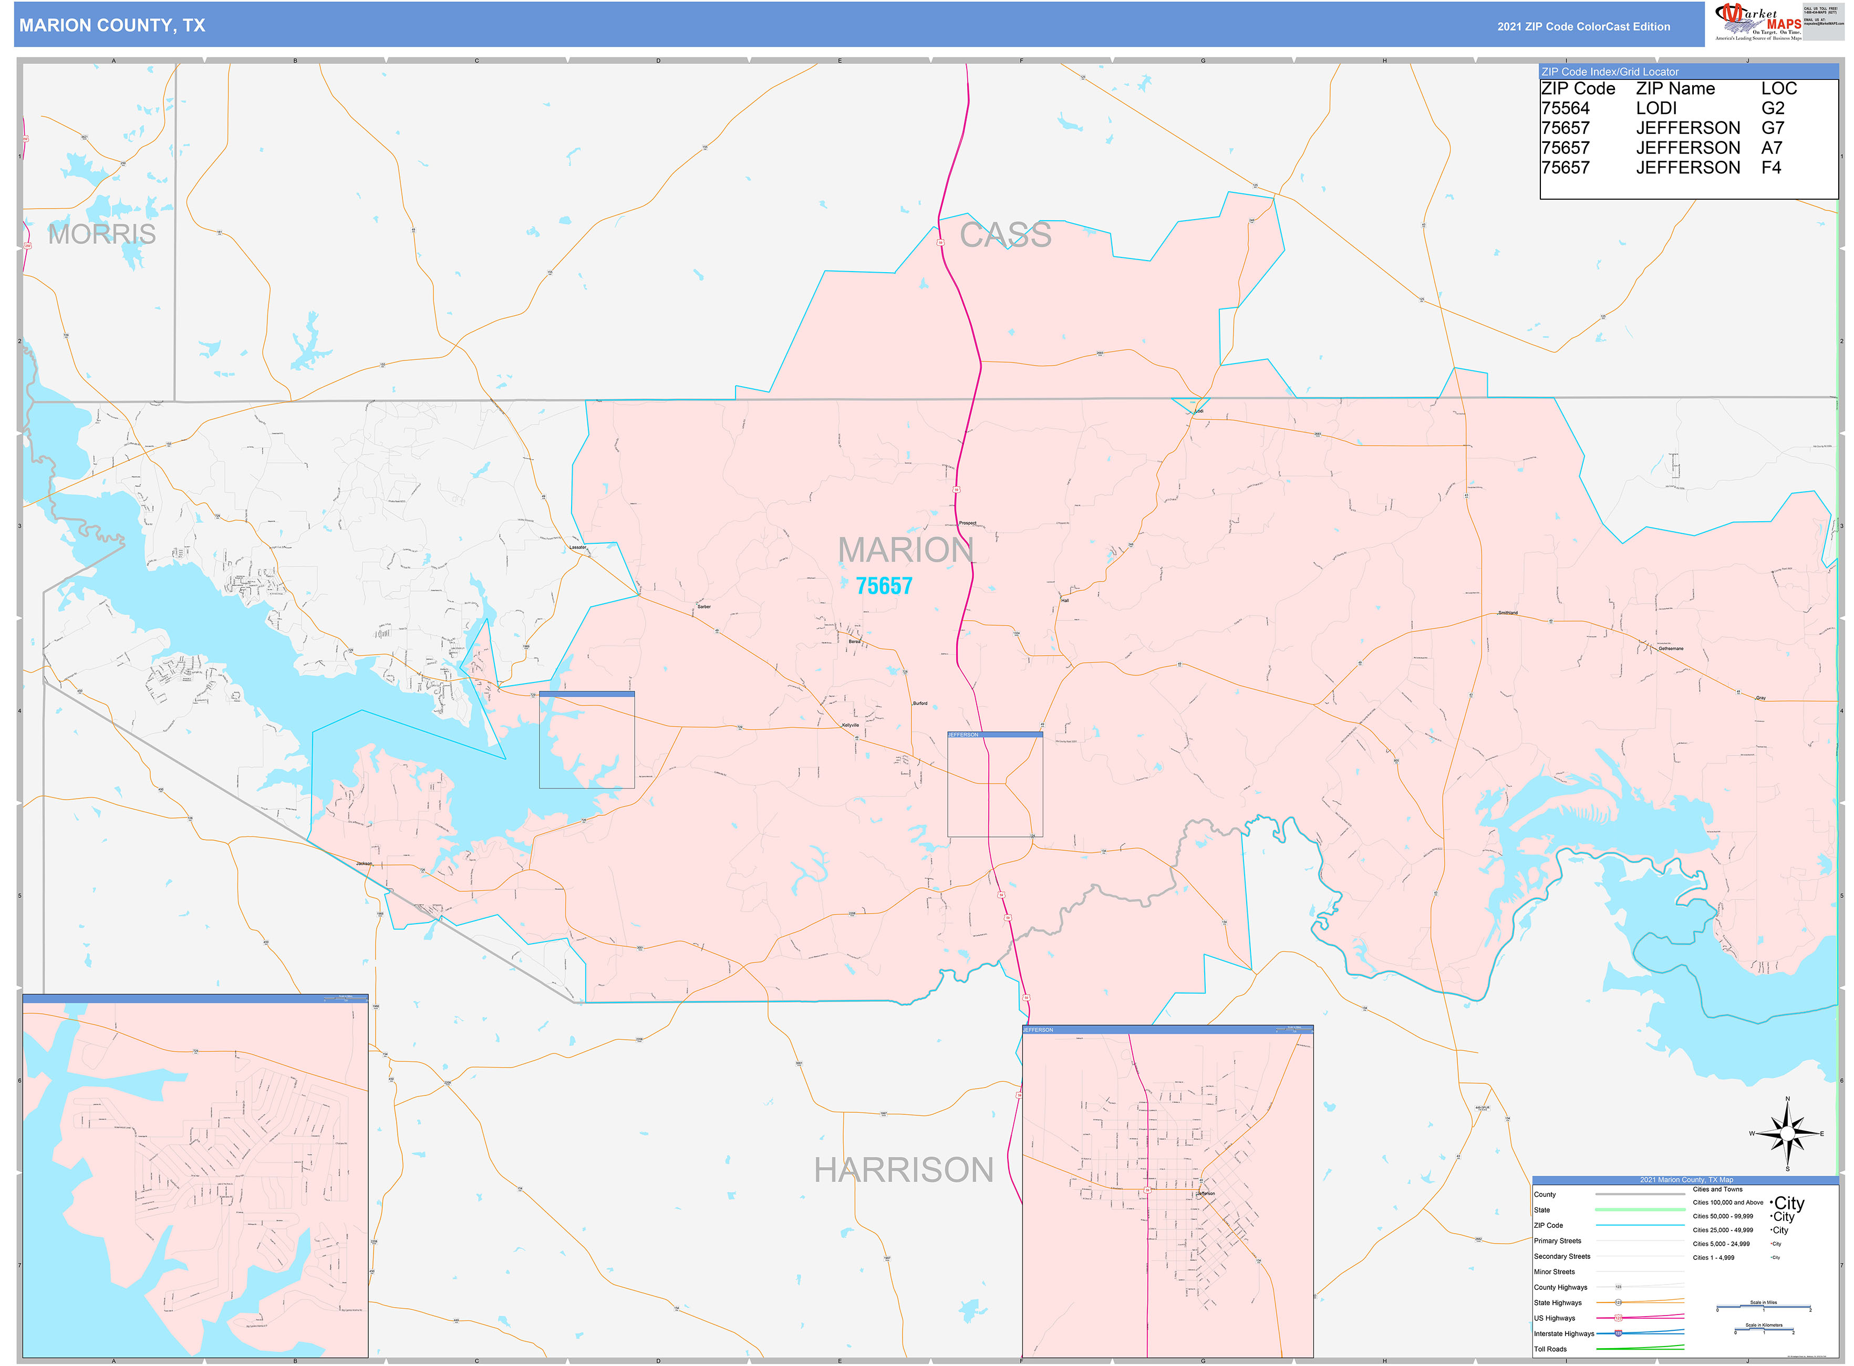The image size is (1854, 1366).
Task: Click the small red dot for cities 5,000-24,999
Action: [1772, 1245]
